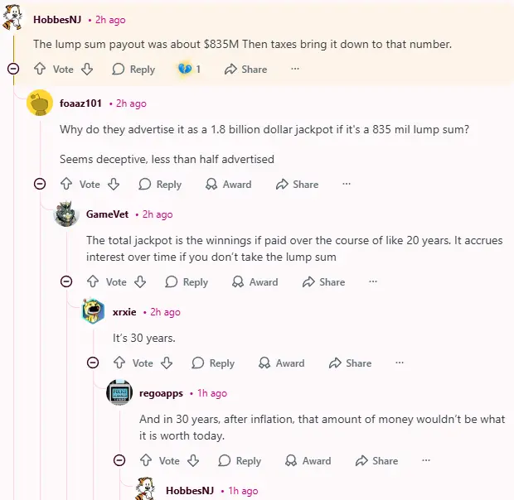The height and width of the screenshot is (500, 514).
Task: Share GameVet's comment
Action: [x=322, y=282]
